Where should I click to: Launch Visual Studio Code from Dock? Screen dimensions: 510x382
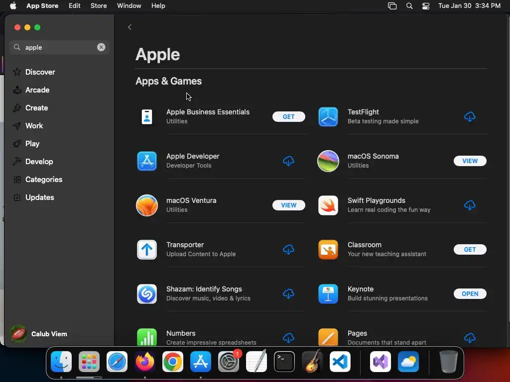tap(340, 362)
